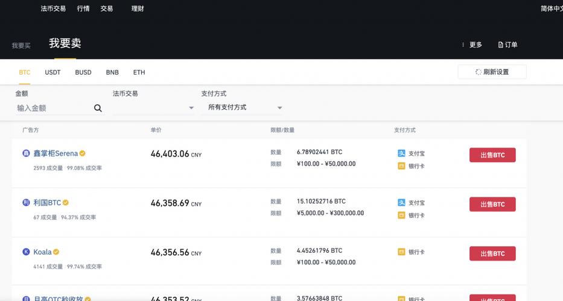Image resolution: width=563 pixels, height=301 pixels.
Task: Click 鑫掌柜Serena's avatar icon
Action: 26,154
